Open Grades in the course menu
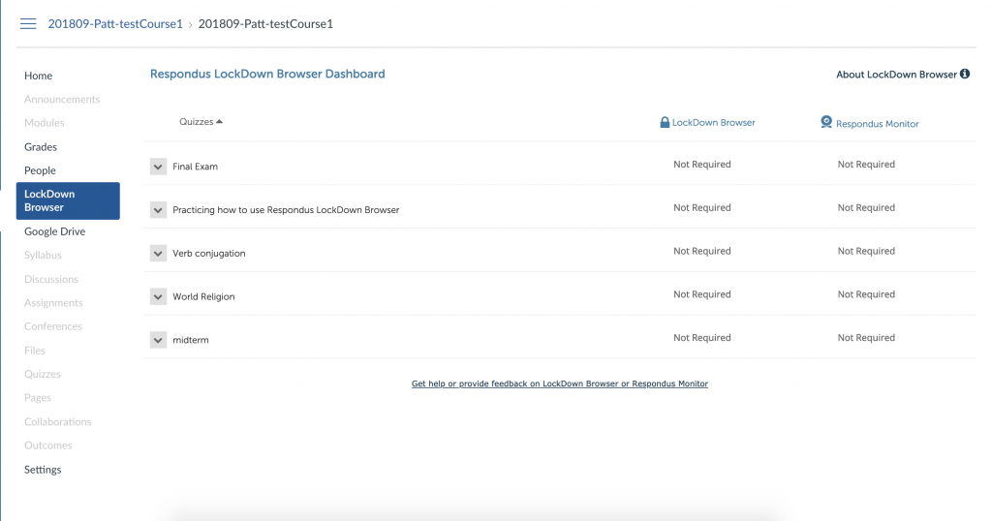Image resolution: width=992 pixels, height=521 pixels. point(41,147)
